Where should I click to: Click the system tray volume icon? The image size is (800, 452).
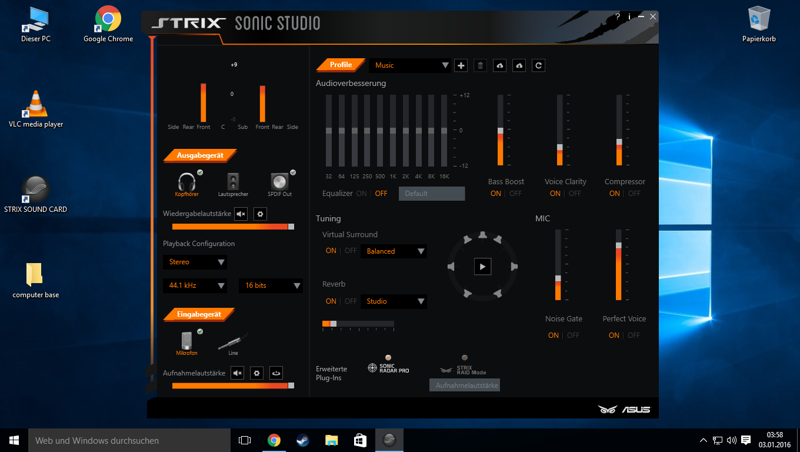click(732, 440)
